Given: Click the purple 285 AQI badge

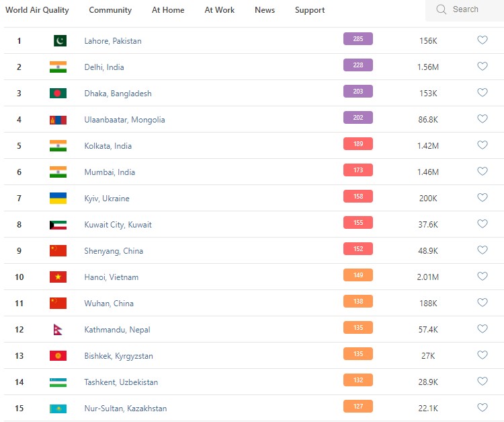Looking at the screenshot, I should (x=358, y=39).
